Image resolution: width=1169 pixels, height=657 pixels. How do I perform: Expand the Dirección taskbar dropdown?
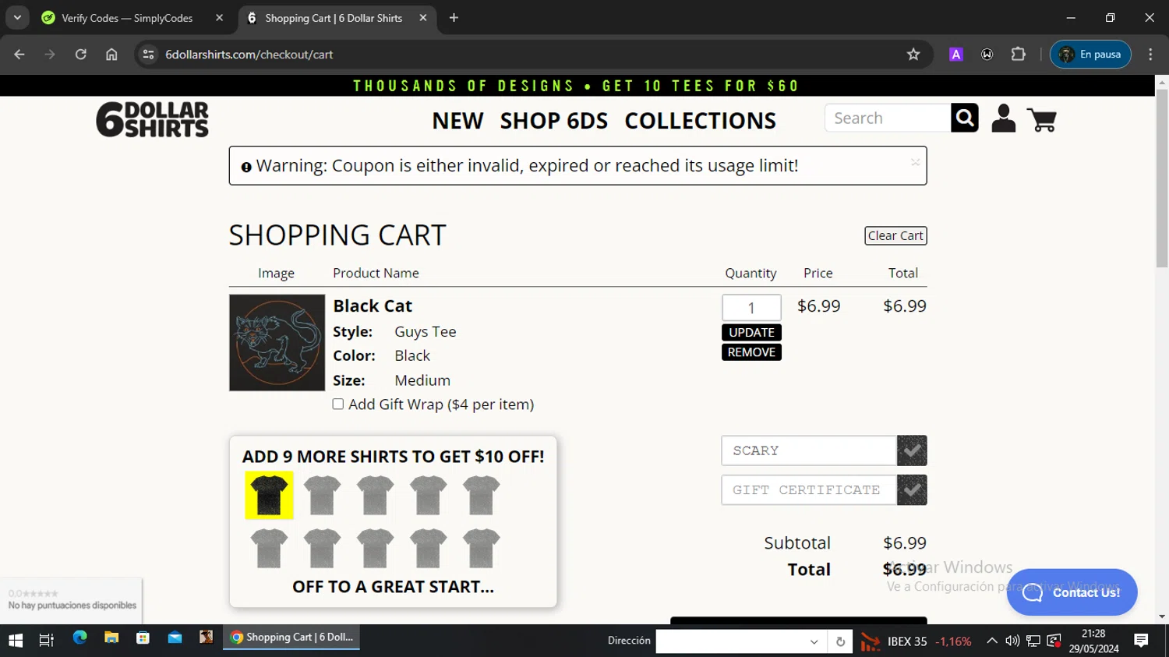(x=814, y=641)
